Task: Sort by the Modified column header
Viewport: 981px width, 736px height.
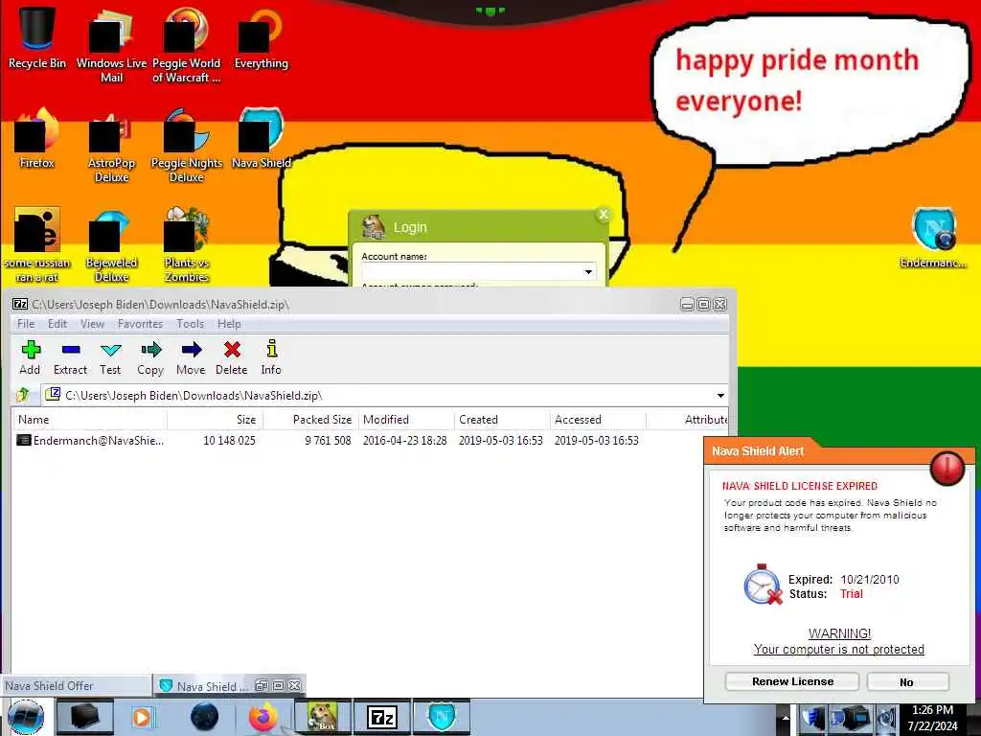Action: click(406, 420)
